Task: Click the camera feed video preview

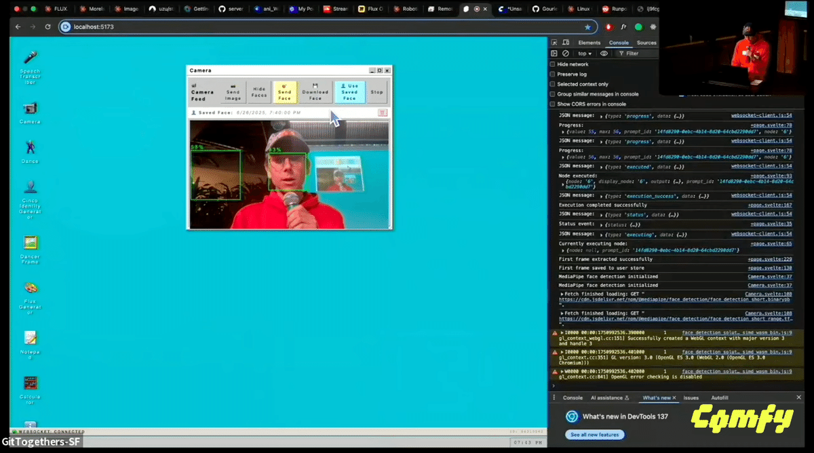Action: [x=289, y=174]
